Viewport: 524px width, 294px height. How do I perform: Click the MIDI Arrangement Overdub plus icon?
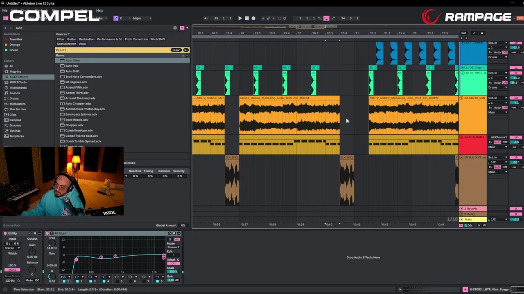coord(263,18)
